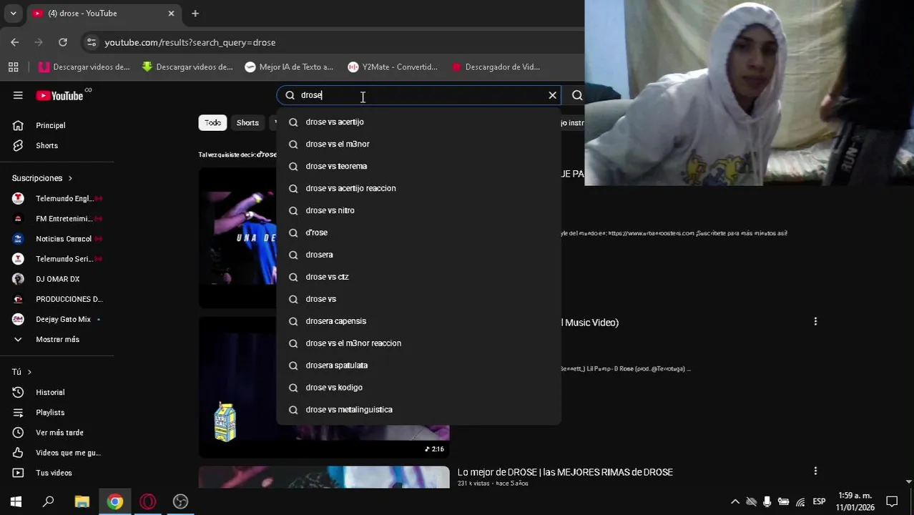Open Deejay Gato Mix subscription channel
This screenshot has width=914, height=515.
click(x=57, y=319)
